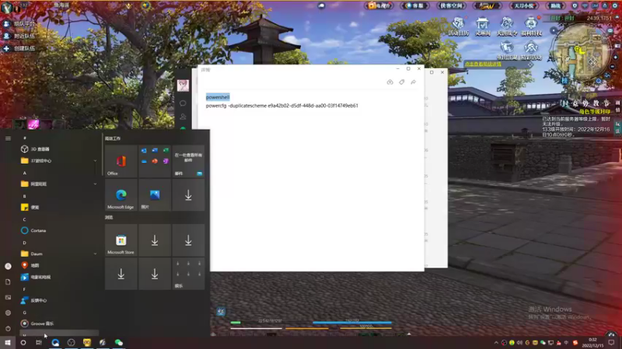Open the entertainment folder tile
Screen dimensions: 622x349
(x=188, y=274)
